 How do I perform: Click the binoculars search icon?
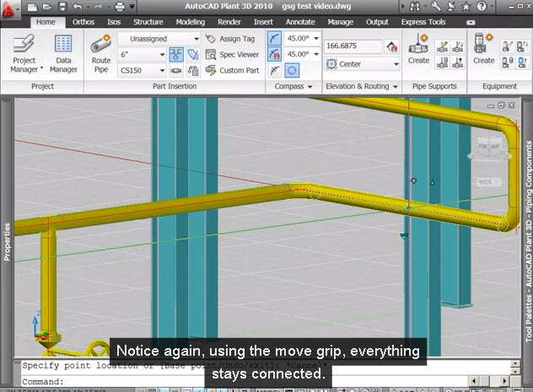pos(415,7)
